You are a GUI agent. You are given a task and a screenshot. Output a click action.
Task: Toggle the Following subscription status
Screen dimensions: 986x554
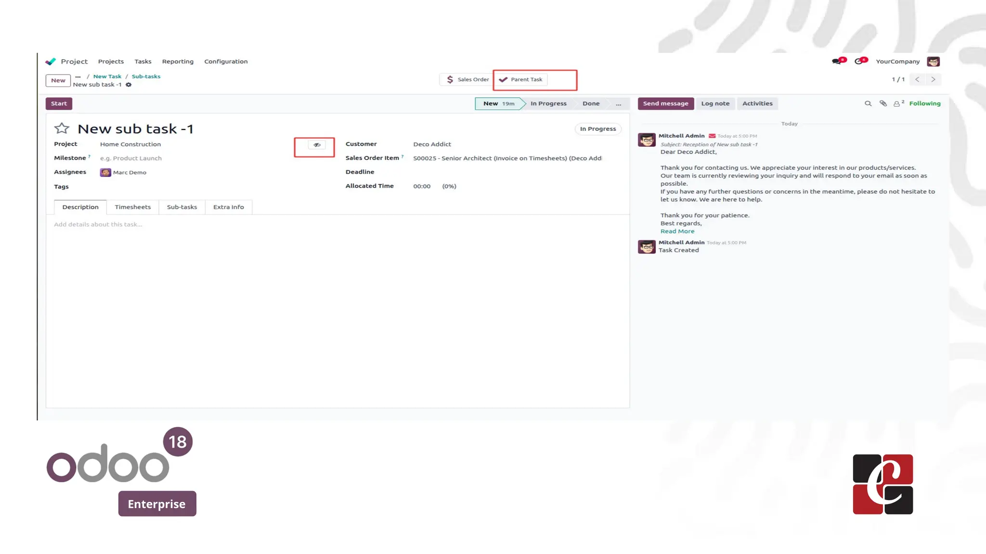coord(924,103)
